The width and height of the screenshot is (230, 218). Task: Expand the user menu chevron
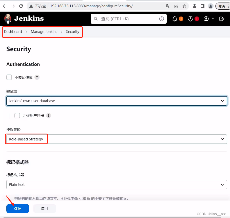[x=213, y=19]
